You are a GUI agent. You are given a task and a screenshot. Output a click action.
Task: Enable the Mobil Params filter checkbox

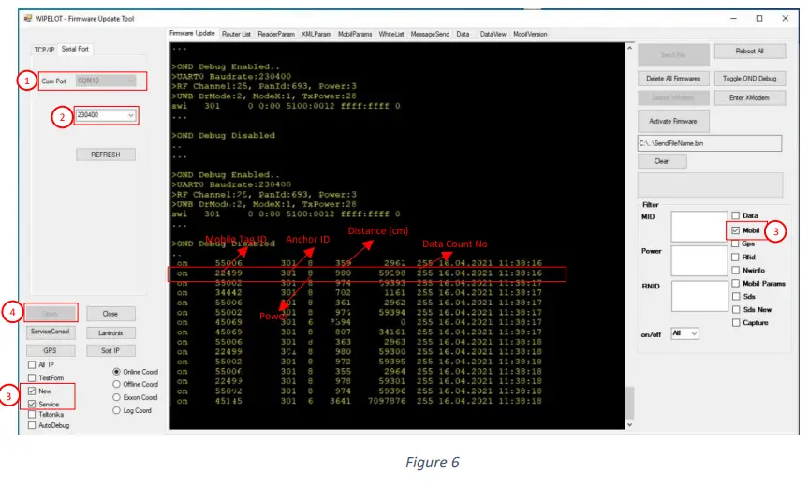[736, 284]
